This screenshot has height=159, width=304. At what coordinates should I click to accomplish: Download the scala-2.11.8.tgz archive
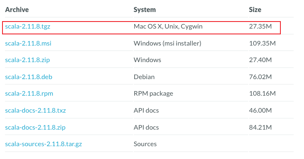(27, 26)
